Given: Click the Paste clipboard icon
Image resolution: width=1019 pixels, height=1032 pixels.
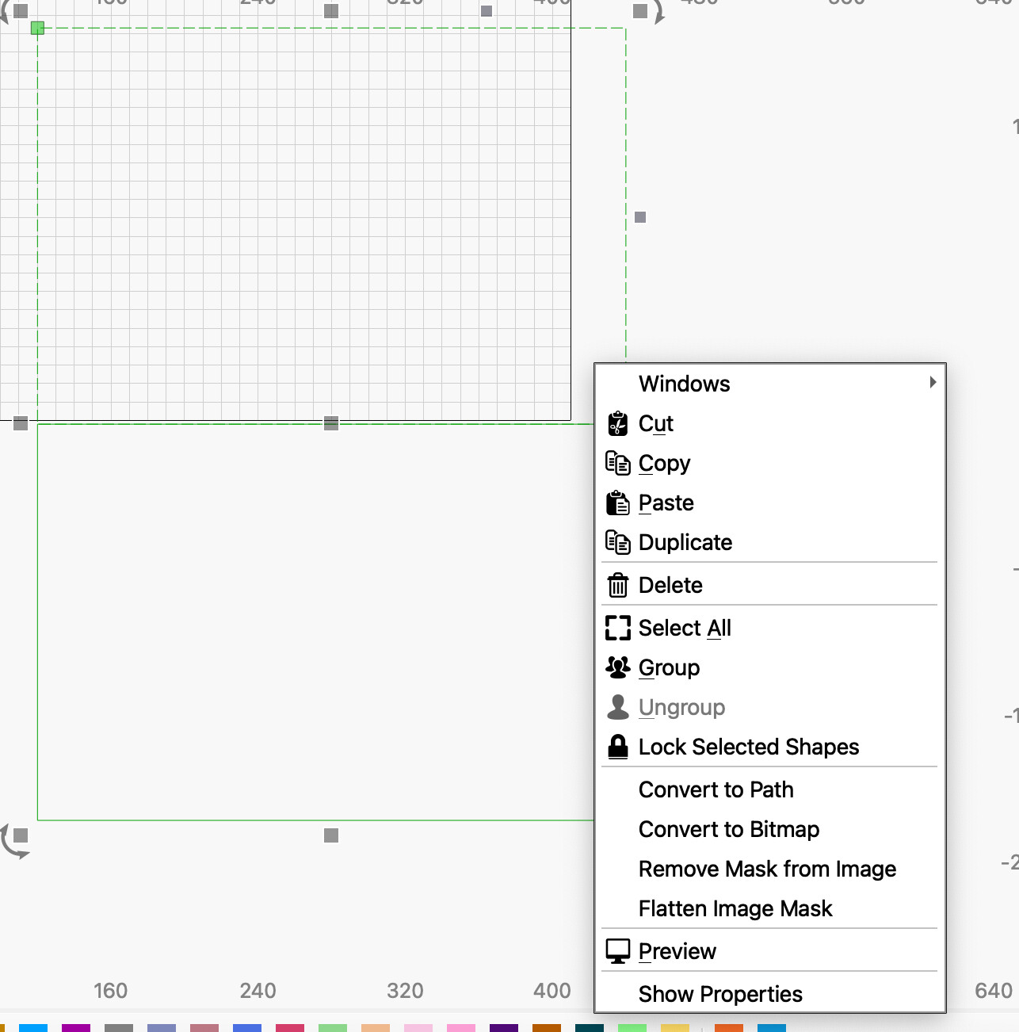Looking at the screenshot, I should (617, 503).
